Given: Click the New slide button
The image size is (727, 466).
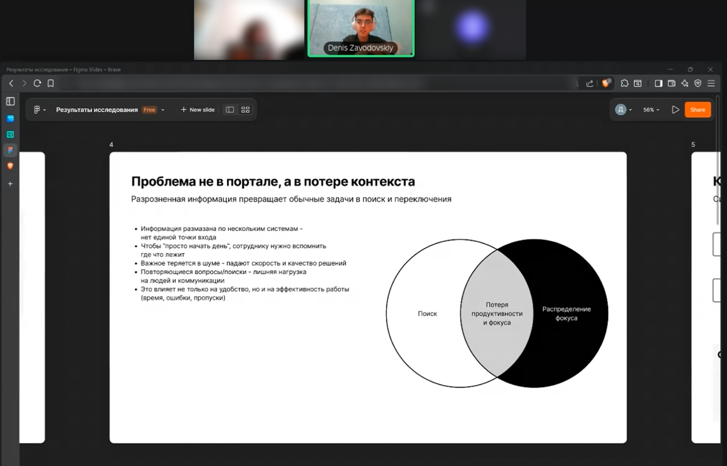Looking at the screenshot, I should click(197, 110).
